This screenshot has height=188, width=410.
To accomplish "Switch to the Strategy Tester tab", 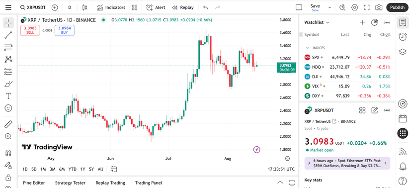I will [71, 183].
